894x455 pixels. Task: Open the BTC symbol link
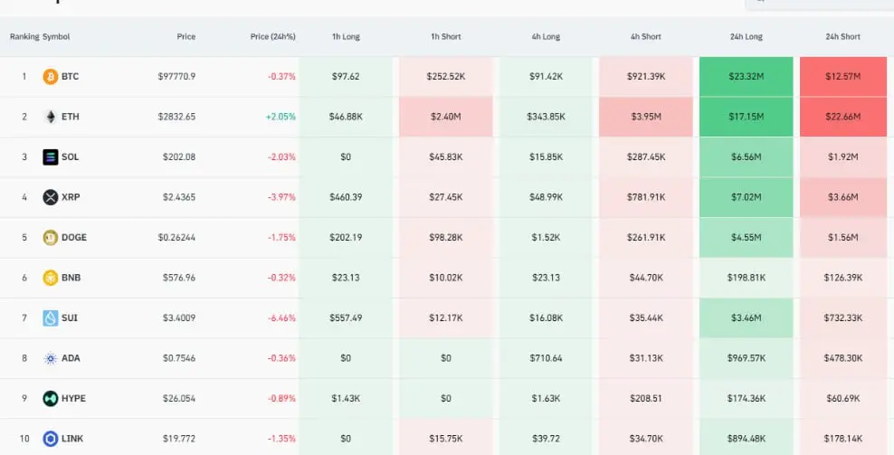(70, 77)
